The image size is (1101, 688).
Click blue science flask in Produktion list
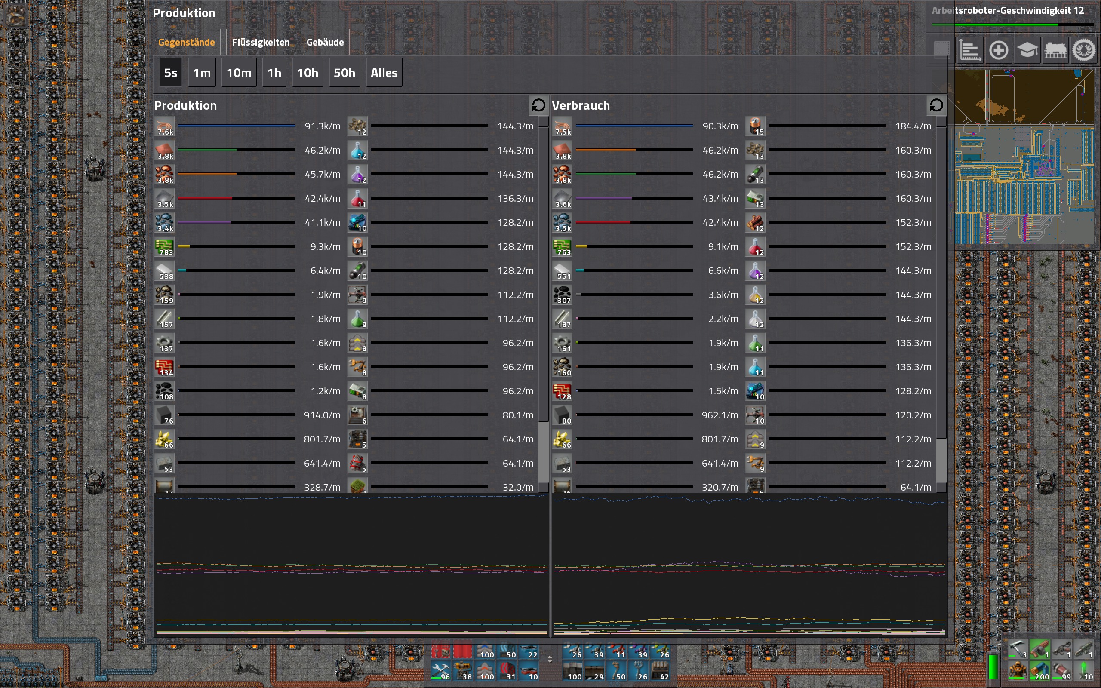point(357,150)
